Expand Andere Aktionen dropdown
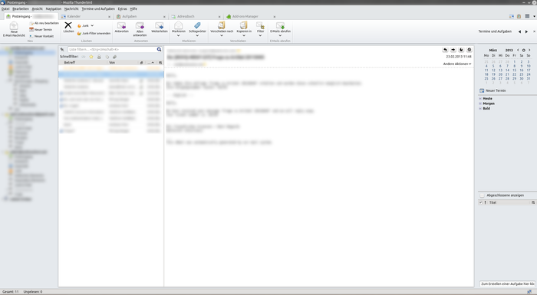 457,64
